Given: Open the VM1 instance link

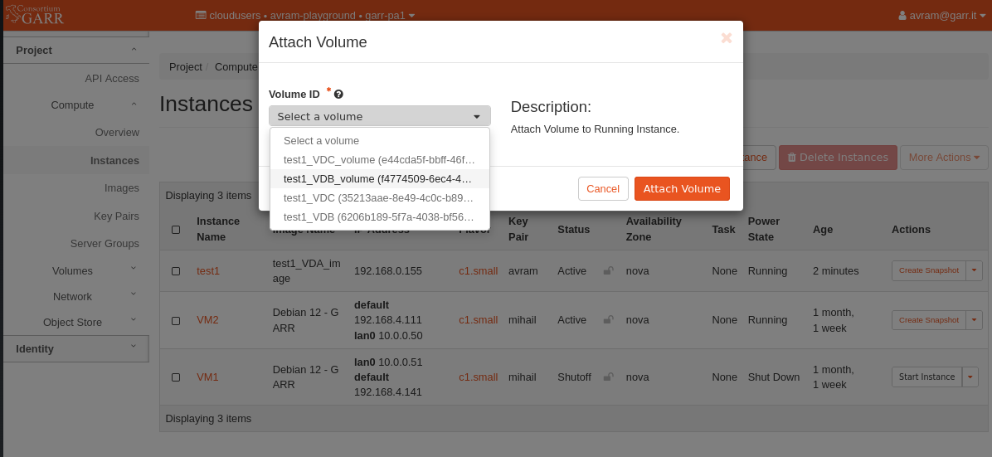Looking at the screenshot, I should pos(207,377).
